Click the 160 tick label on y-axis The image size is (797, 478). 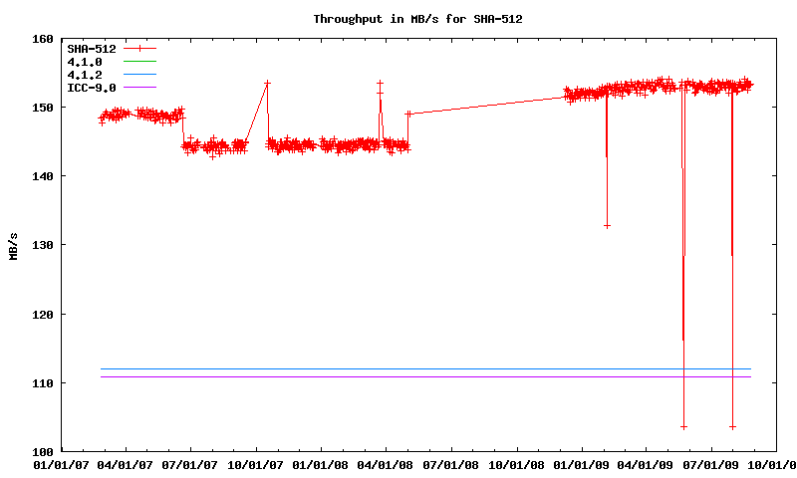click(x=43, y=39)
